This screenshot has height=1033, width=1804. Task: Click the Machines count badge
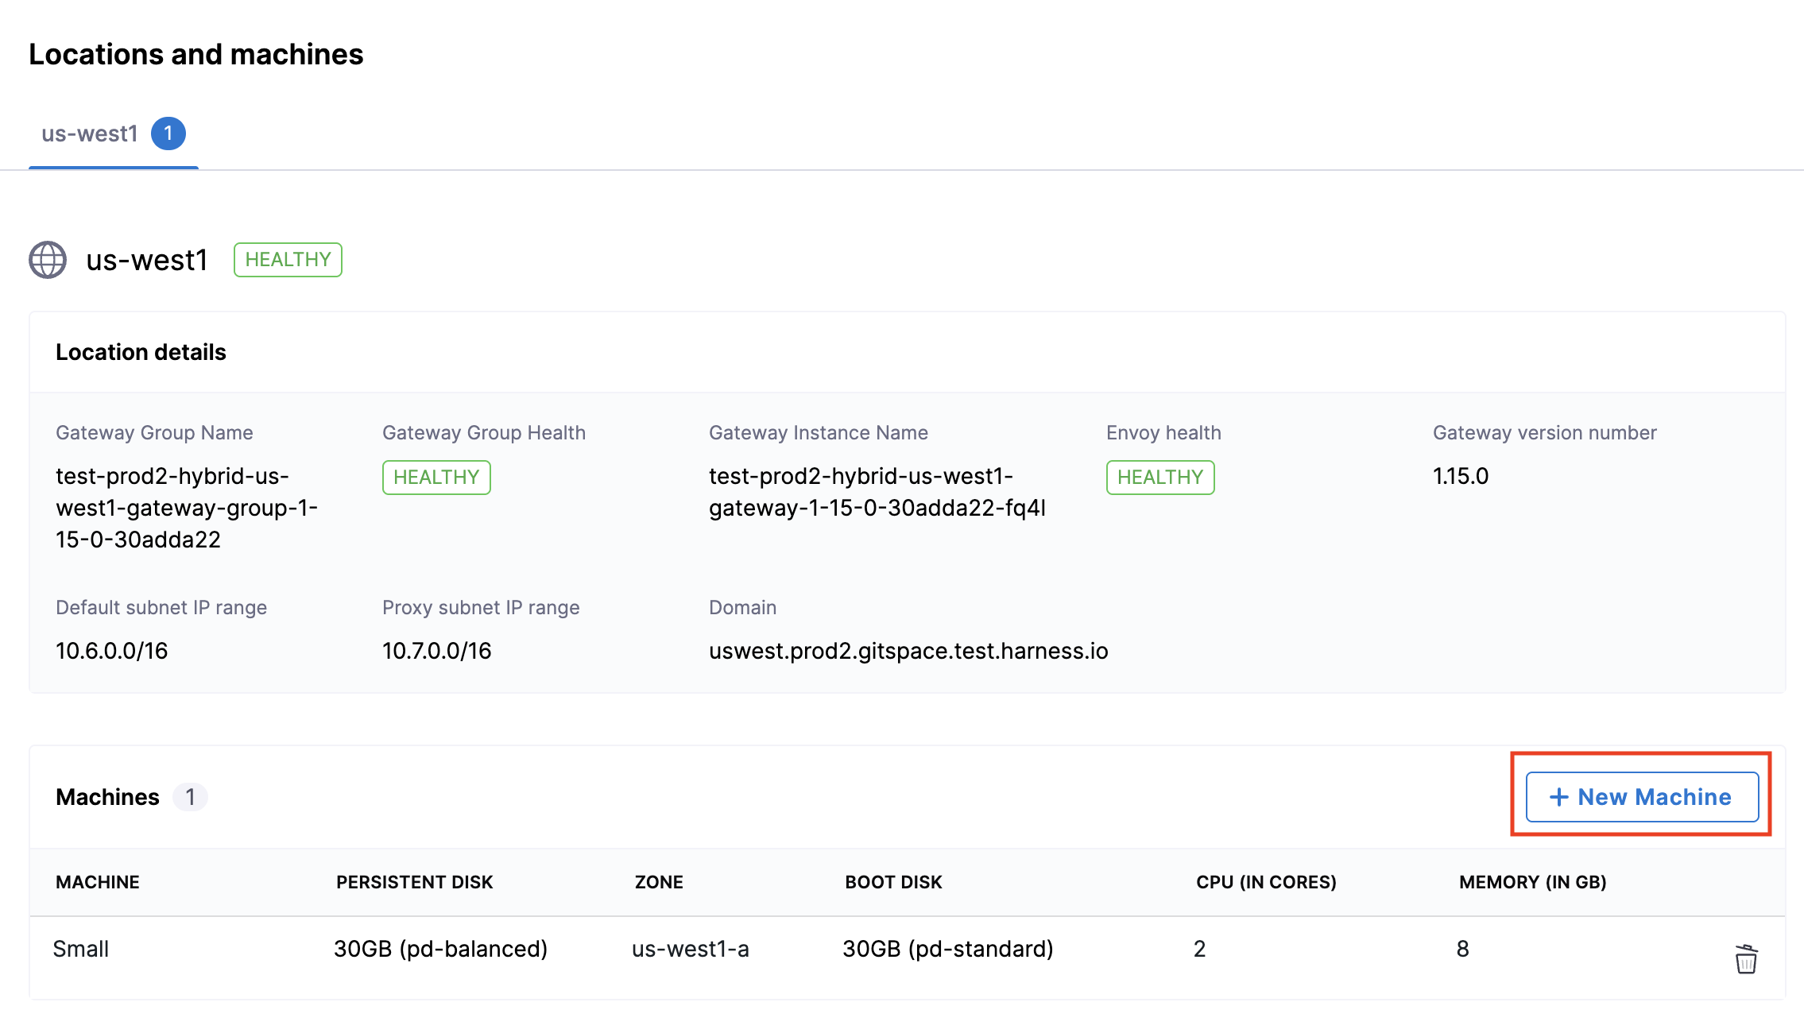[190, 797]
